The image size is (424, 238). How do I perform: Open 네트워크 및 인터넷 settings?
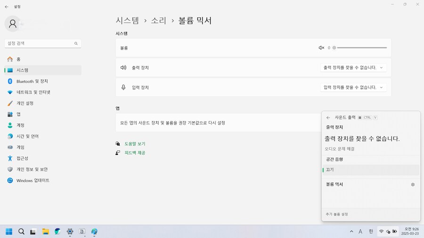pos(43,92)
